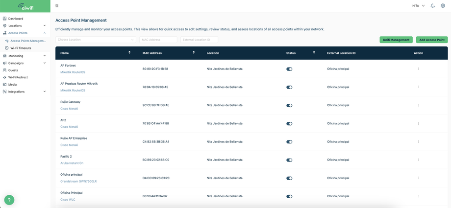Click the Locations pin icon
The height and width of the screenshot is (208, 451).
4,26
